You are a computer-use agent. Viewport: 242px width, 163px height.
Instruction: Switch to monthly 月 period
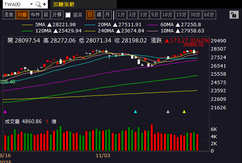(107, 15)
